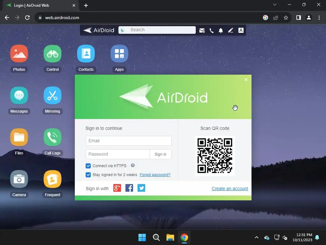The height and width of the screenshot is (245, 326).
Task: Go back in browser history
Action: click(x=7, y=18)
